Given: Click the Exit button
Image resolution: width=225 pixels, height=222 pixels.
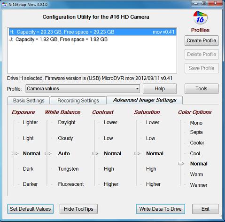Looking at the screenshot, I should tap(205, 209).
